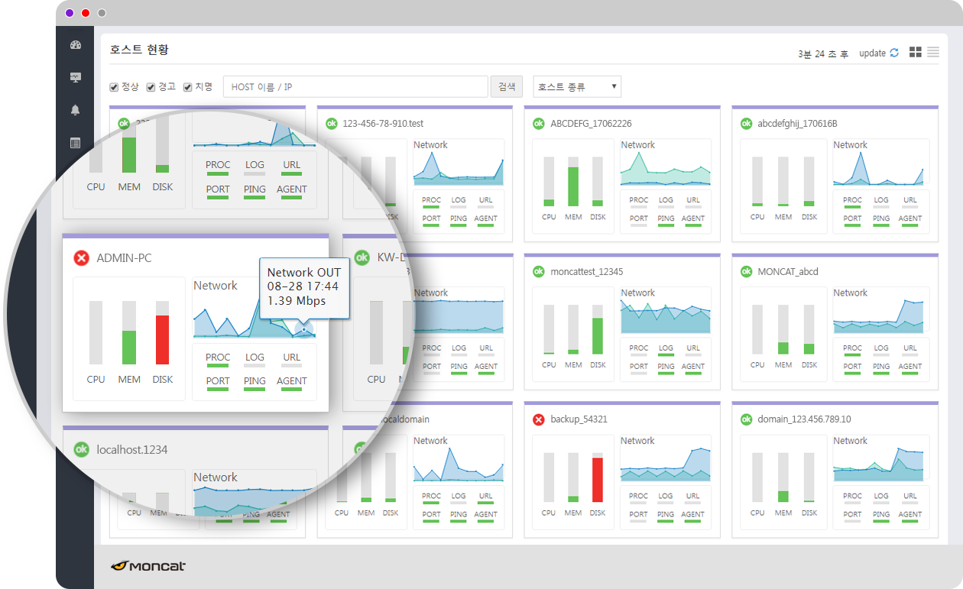Open host moncattest_12345 title
Screen dimensions: 963x589
(x=586, y=271)
